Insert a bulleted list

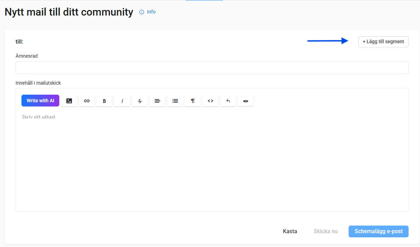tap(175, 101)
